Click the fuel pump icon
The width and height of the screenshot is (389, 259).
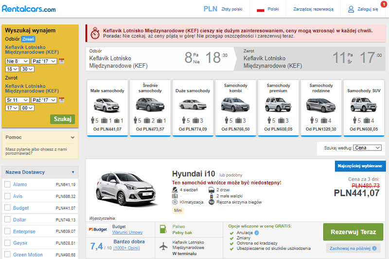[x=163, y=229]
